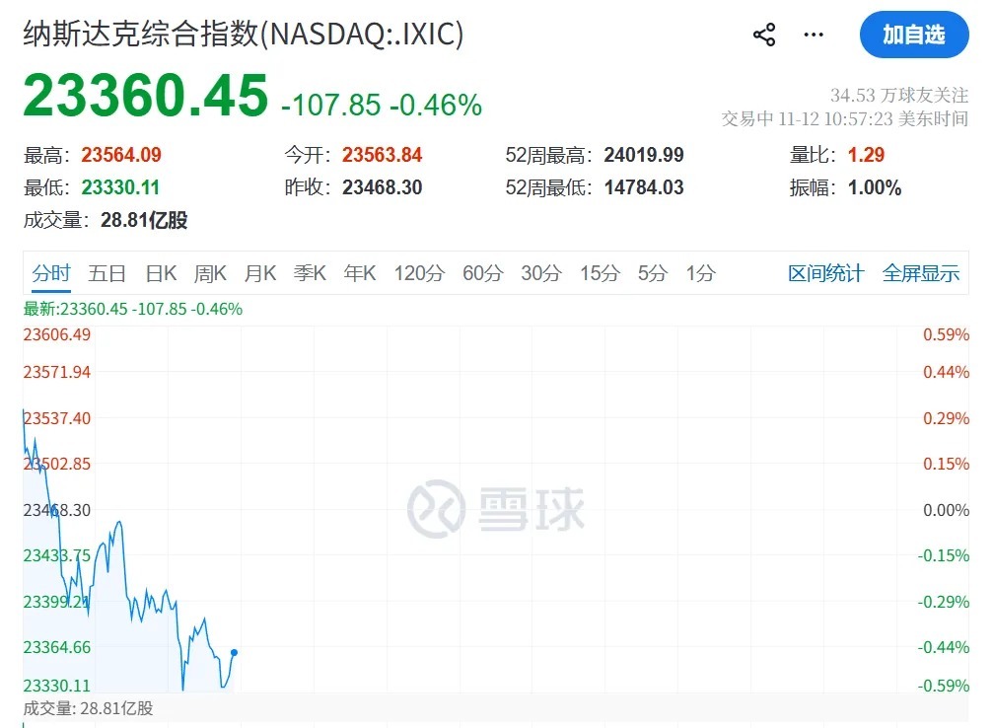993x728 pixels.
Task: Open 区间统计 range statistics
Action: click(x=825, y=274)
